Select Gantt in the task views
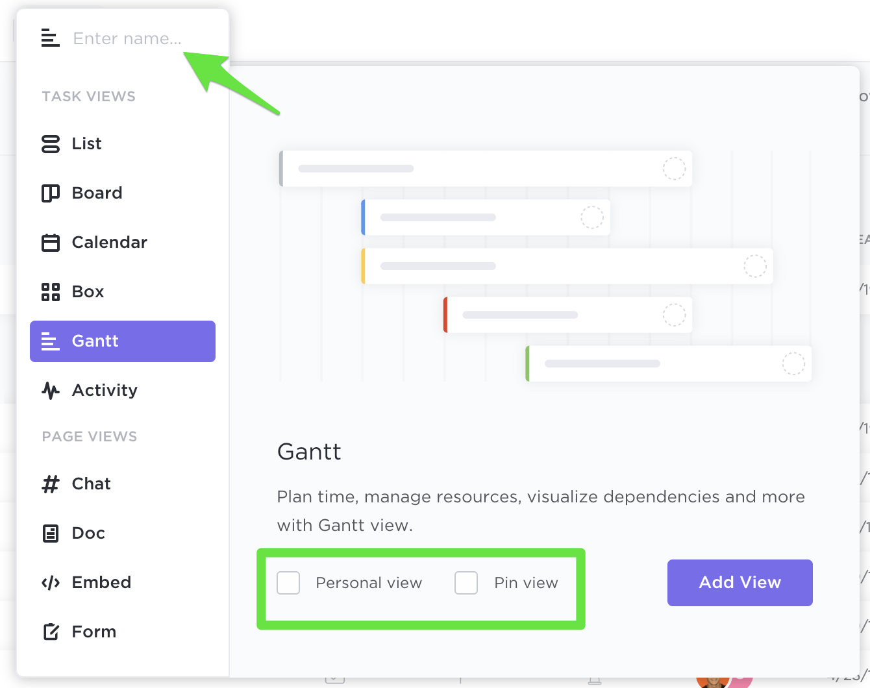 (123, 341)
